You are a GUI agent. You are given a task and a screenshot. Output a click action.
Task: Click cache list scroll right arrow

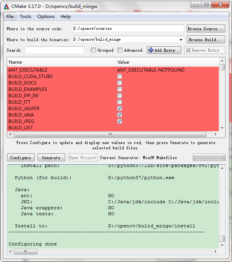point(215,134)
